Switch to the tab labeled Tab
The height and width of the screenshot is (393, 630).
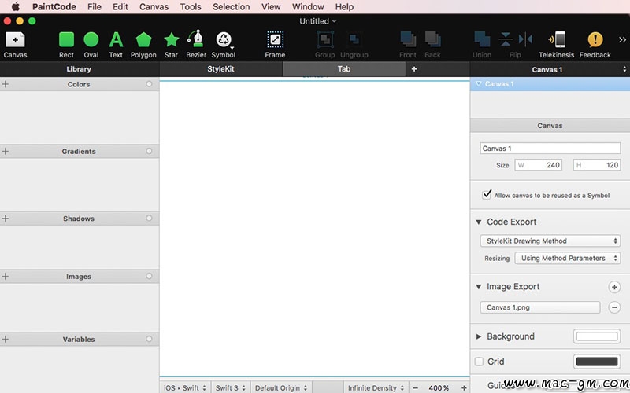[x=344, y=69]
